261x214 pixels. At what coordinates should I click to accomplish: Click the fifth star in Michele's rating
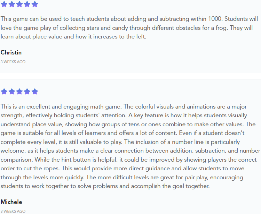pos(34,92)
